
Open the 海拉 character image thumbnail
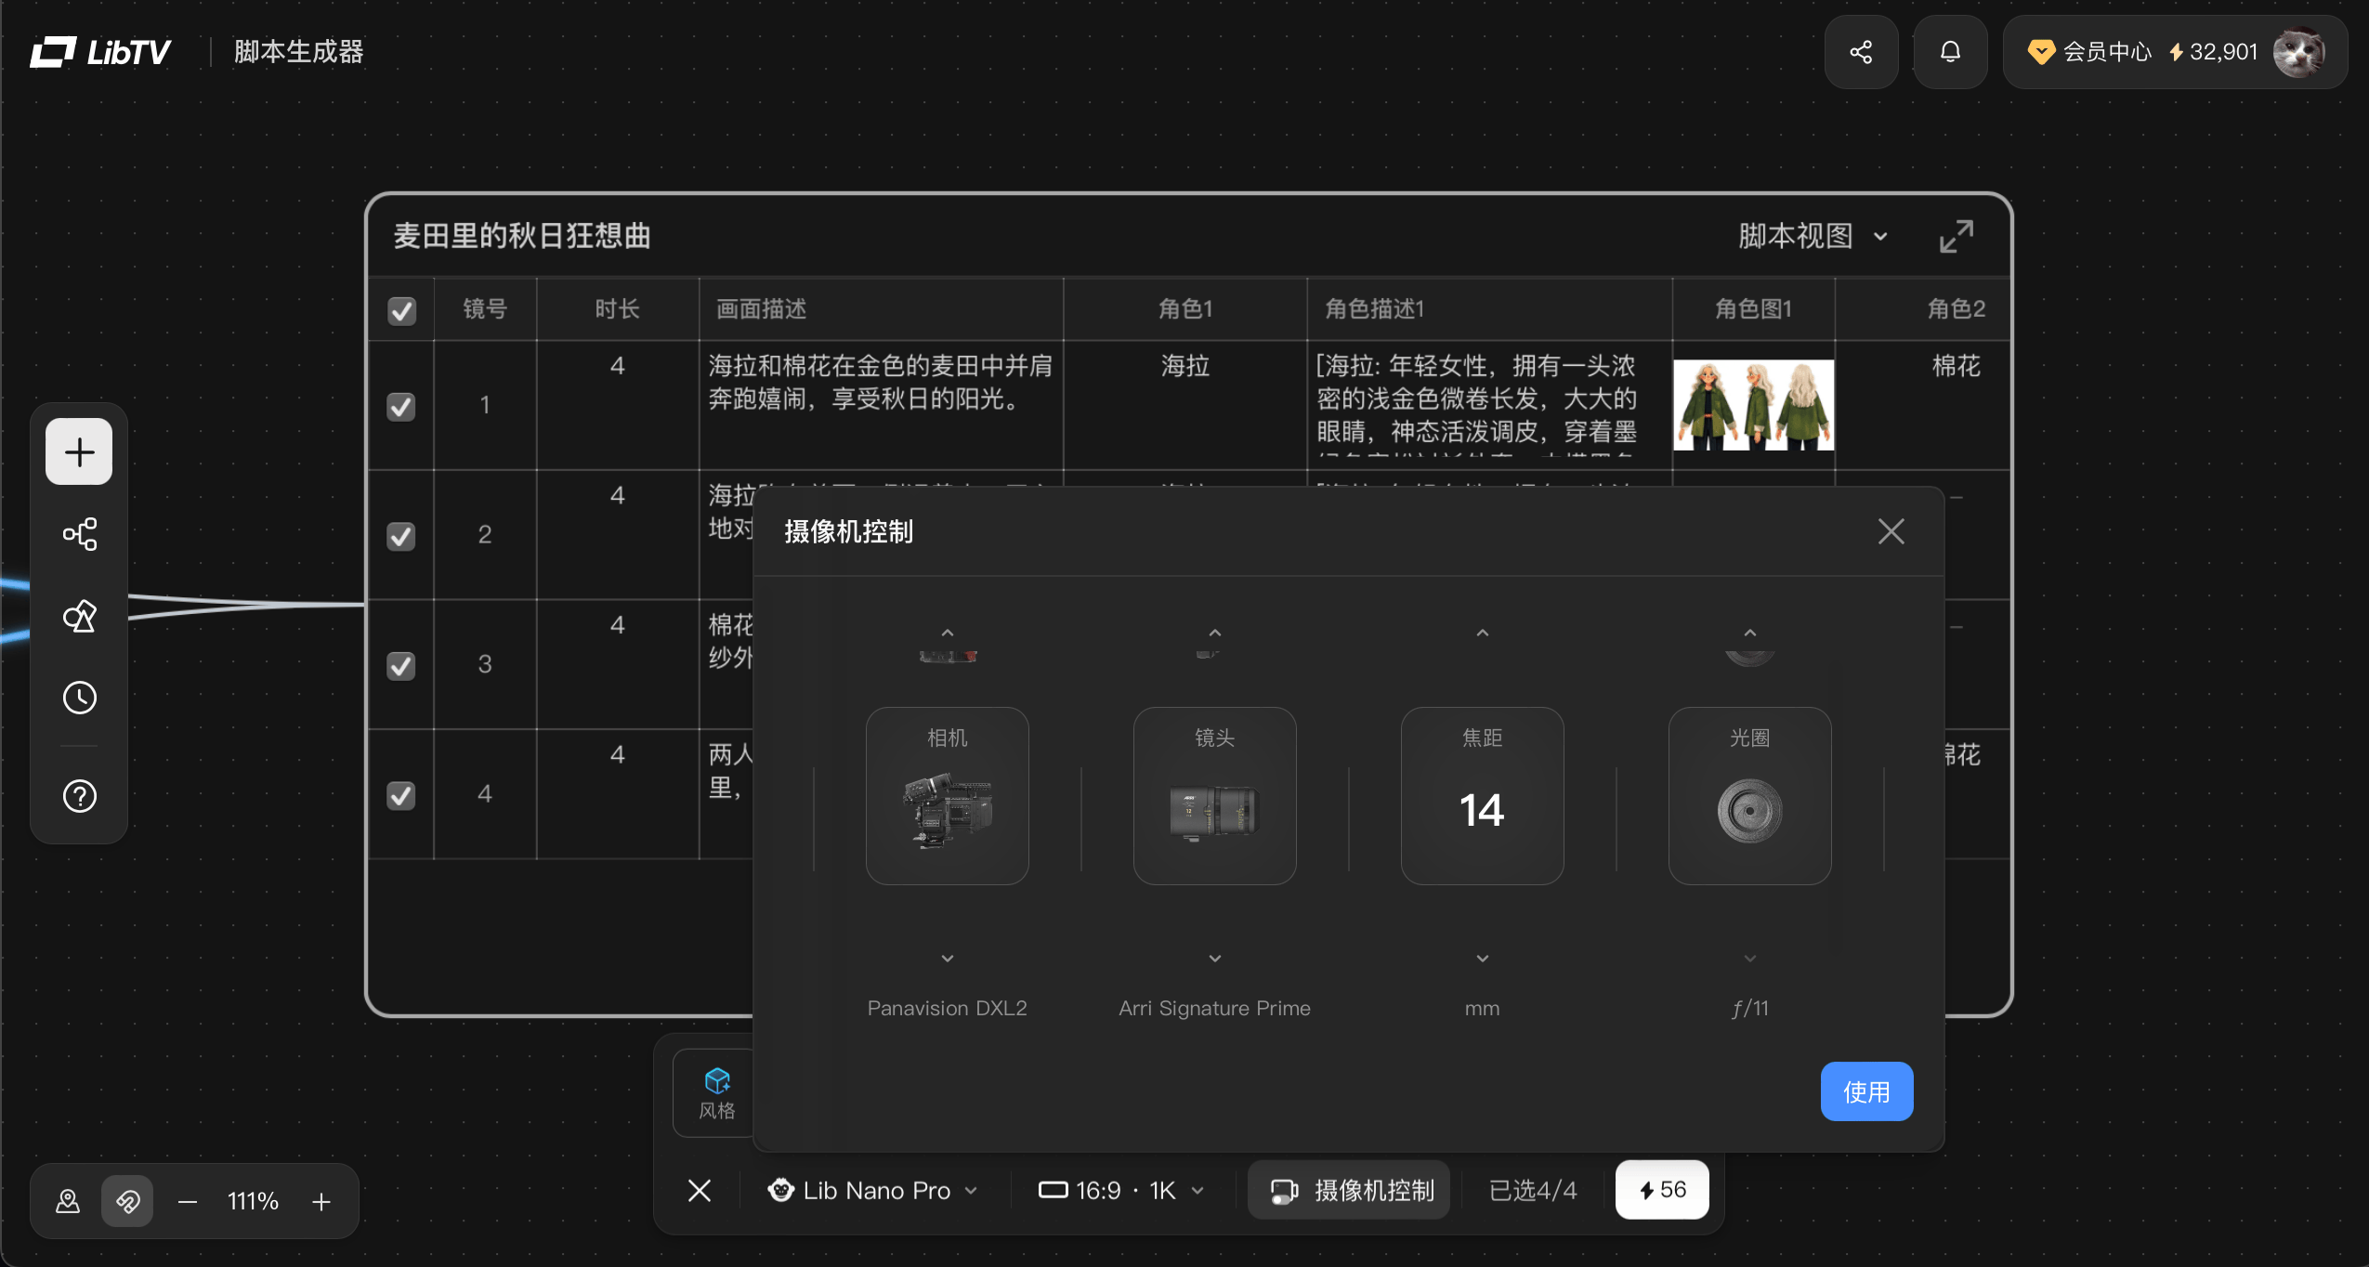[x=1754, y=405]
